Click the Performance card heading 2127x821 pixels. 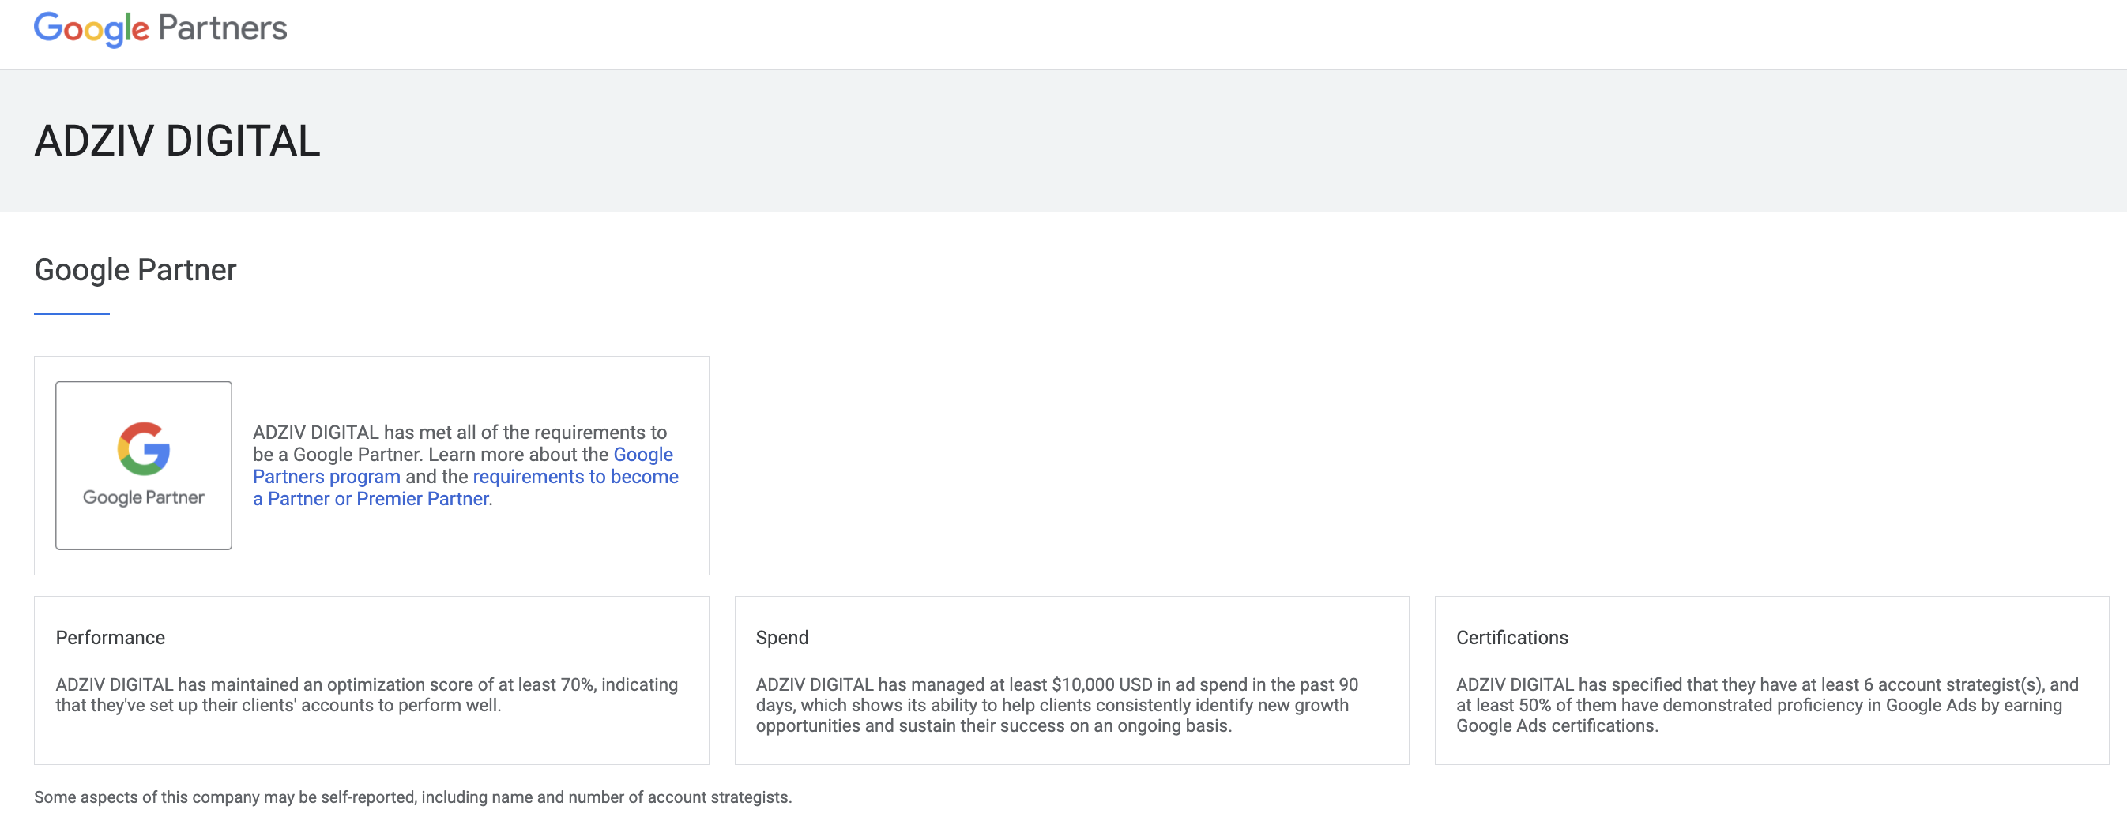coord(110,637)
